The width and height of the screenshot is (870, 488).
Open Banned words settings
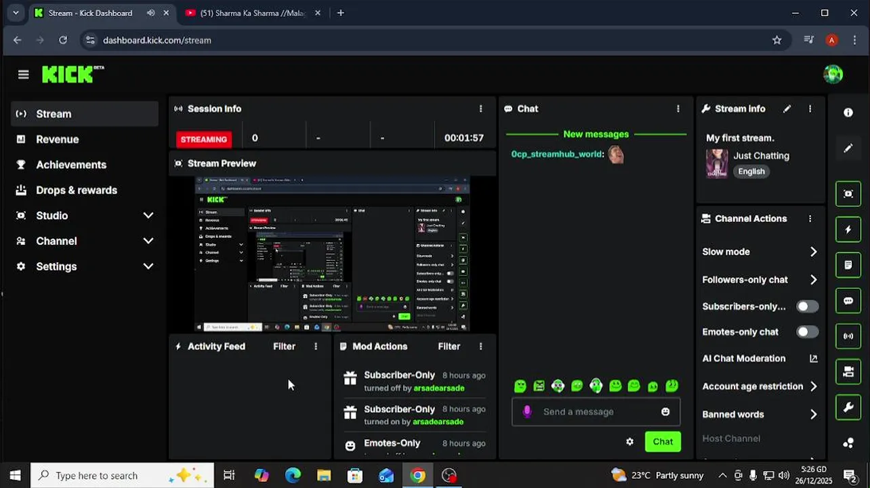pyautogui.click(x=760, y=414)
